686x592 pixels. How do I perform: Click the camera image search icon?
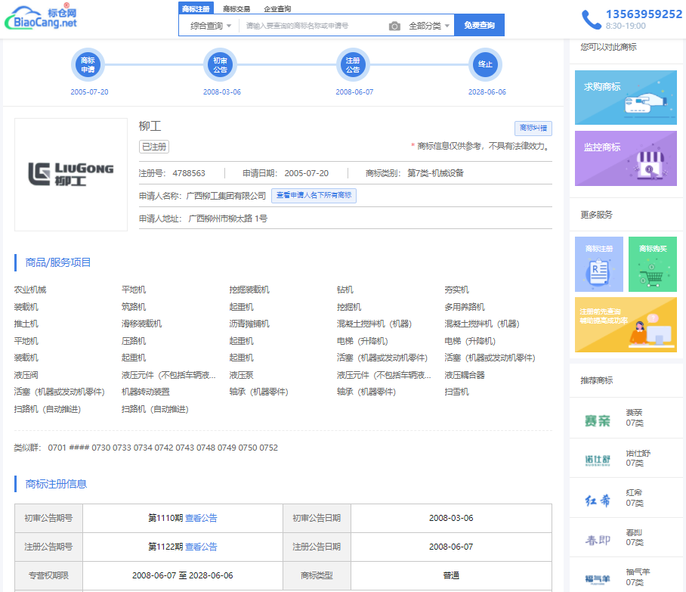[394, 26]
